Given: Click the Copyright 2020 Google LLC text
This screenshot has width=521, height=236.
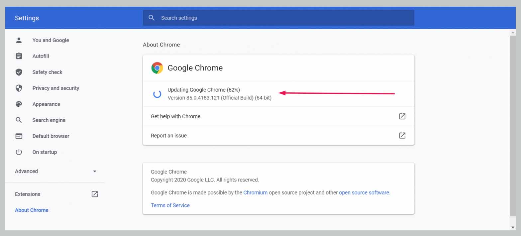Looking at the screenshot, I should pyautogui.click(x=205, y=180).
